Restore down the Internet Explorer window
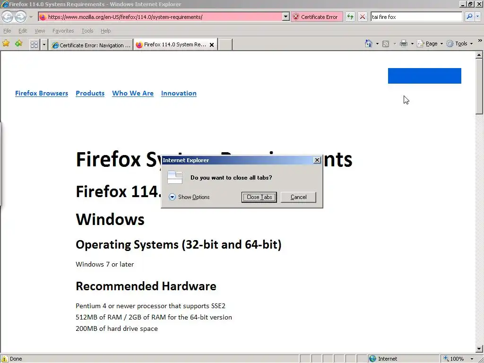The width and height of the screenshot is (484, 363). point(470,4)
